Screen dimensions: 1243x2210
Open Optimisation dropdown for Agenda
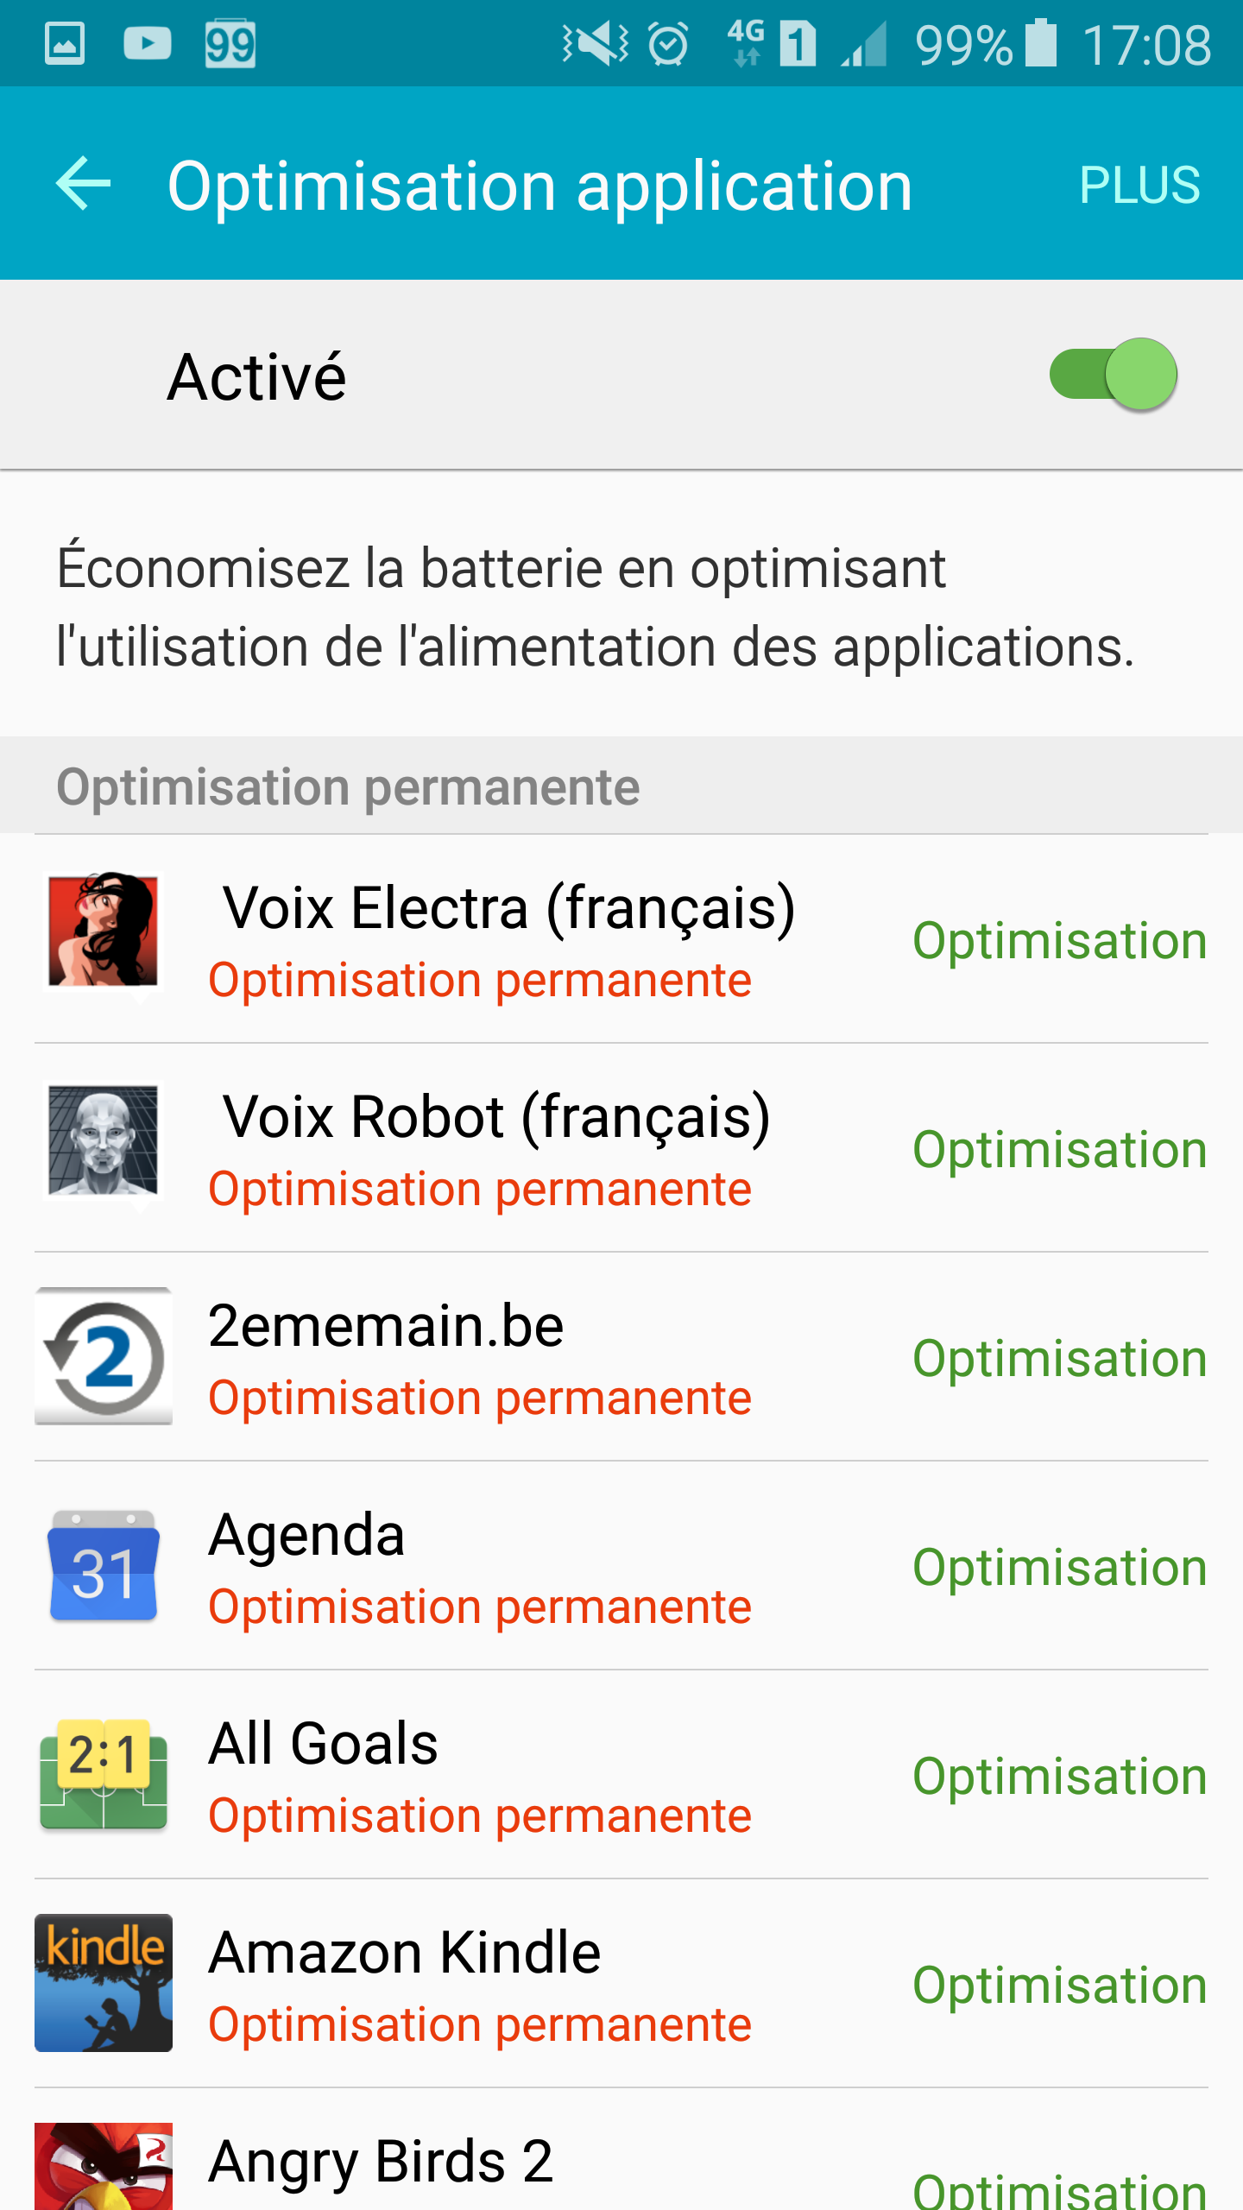click(1060, 1567)
